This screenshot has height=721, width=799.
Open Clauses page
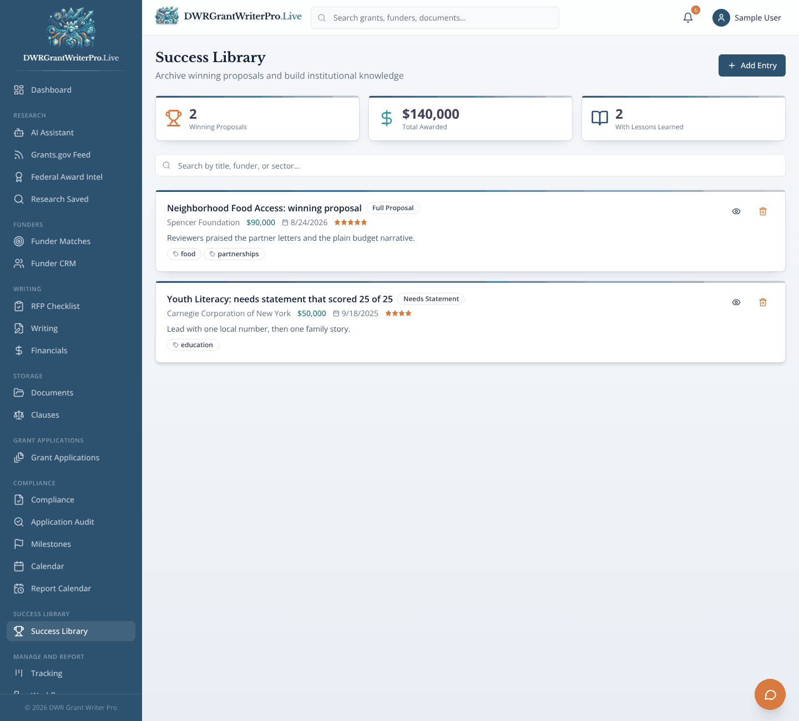pos(71,415)
